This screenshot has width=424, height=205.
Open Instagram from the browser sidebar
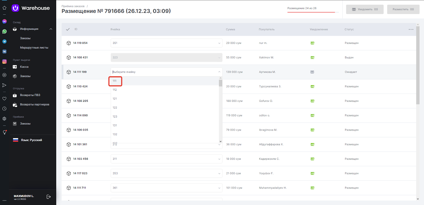pyautogui.click(x=4, y=62)
